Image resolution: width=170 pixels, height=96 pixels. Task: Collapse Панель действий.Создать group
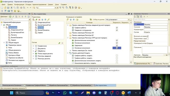(68, 53)
